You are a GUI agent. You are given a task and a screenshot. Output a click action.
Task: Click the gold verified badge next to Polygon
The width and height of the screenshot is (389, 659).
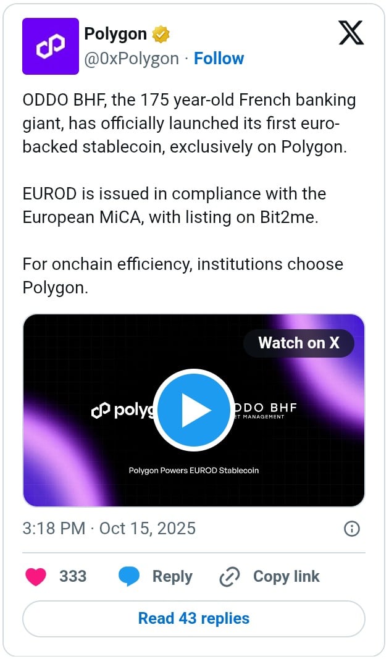pyautogui.click(x=160, y=34)
